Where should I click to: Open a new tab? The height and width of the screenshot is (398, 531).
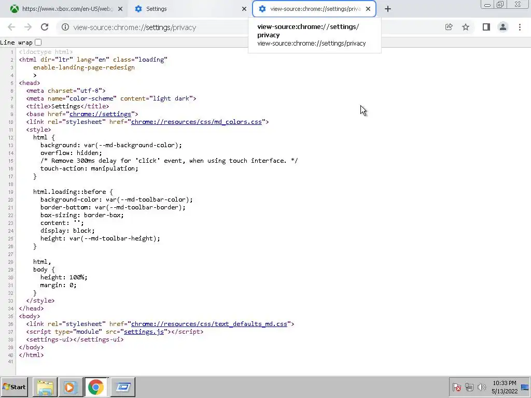pos(388,9)
